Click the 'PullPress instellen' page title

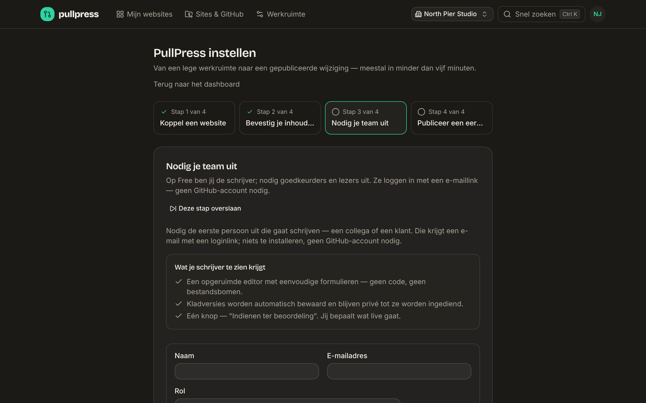click(x=204, y=53)
